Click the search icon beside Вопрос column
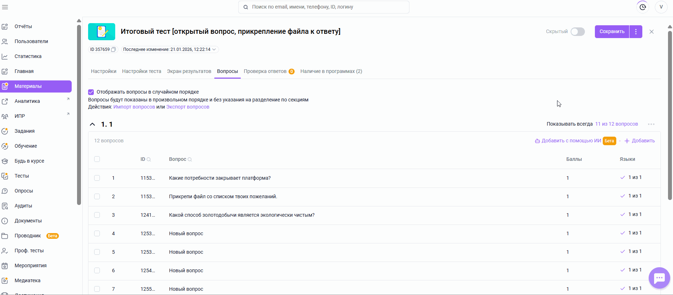673x295 pixels. 190,159
